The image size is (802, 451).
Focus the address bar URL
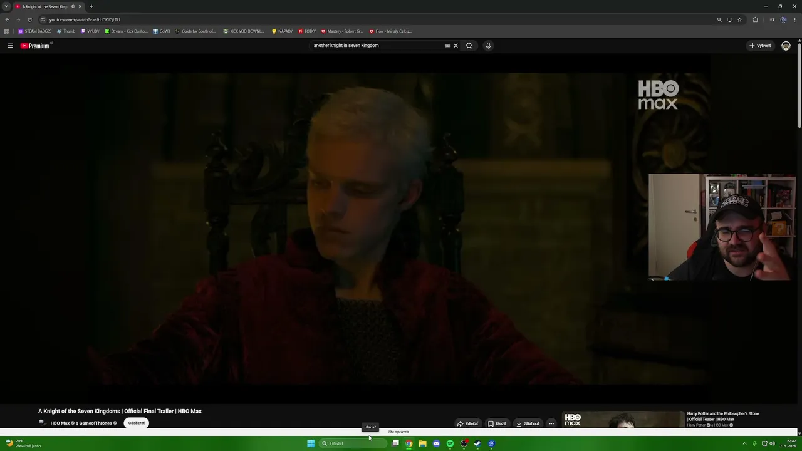(85, 19)
